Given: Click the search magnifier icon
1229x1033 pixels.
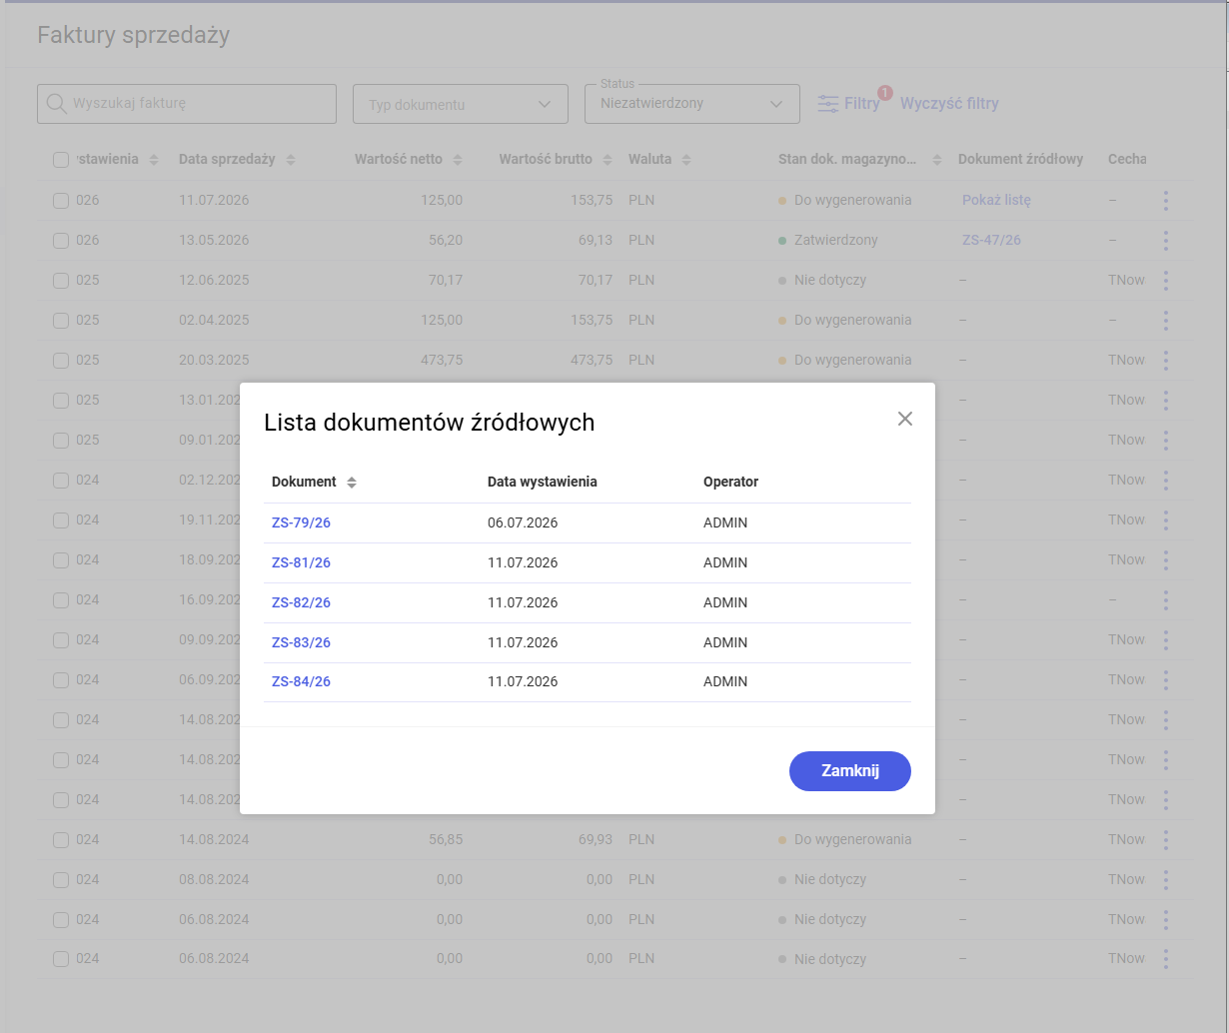Looking at the screenshot, I should [x=56, y=103].
